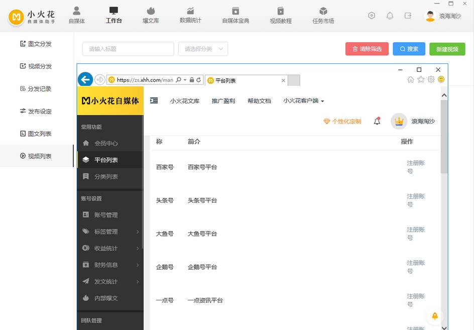Viewport: 474px width, 330px height.
Task: Switch to the 工作台 workbench icon
Action: click(113, 11)
